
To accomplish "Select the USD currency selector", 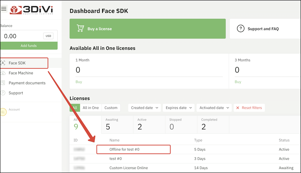I will [x=48, y=36].
